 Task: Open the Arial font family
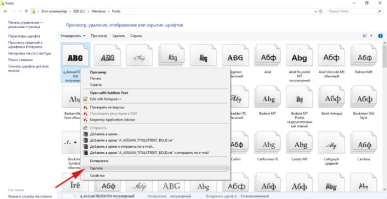268,60
